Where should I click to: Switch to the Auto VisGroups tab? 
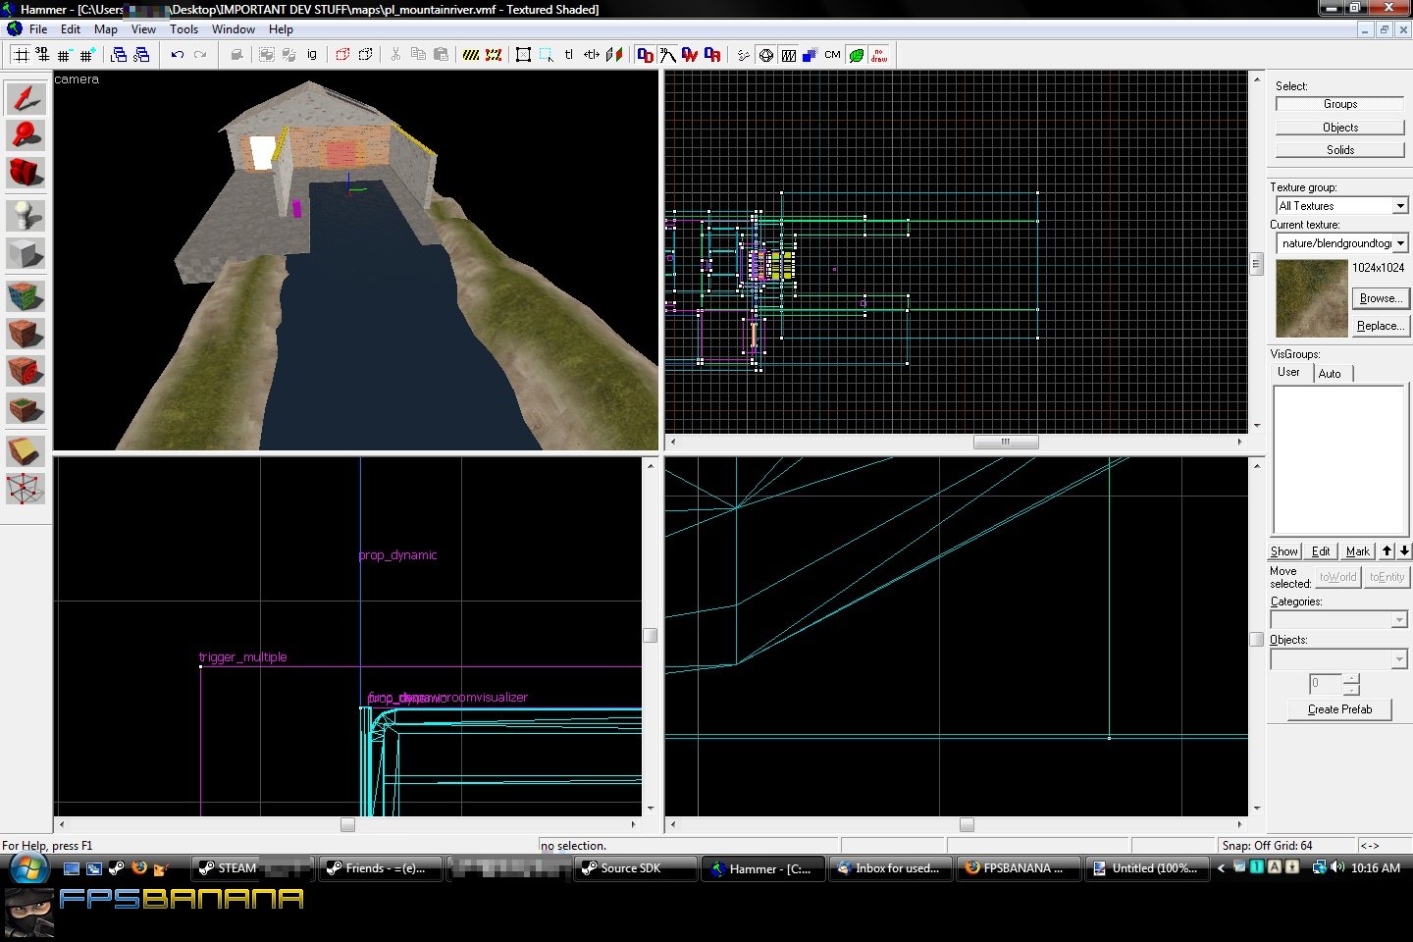[x=1330, y=374]
